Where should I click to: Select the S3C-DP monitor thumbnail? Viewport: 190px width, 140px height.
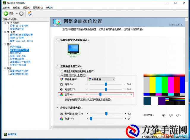[x=73, y=49]
